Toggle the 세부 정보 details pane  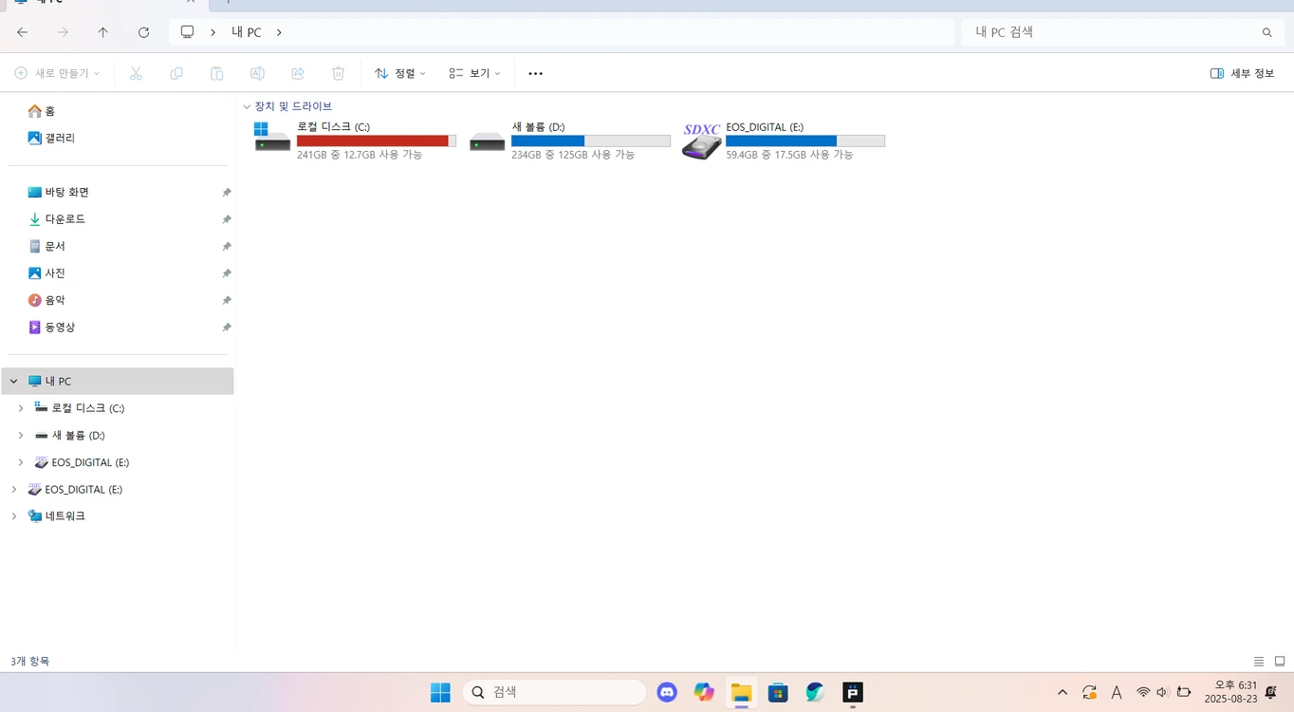point(1242,73)
